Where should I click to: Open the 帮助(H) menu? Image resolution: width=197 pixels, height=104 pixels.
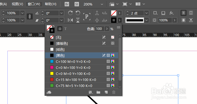[x=51, y=4]
